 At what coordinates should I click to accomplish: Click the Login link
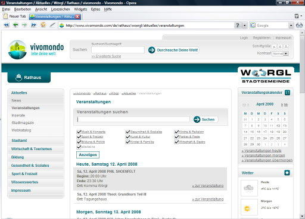pos(244,37)
